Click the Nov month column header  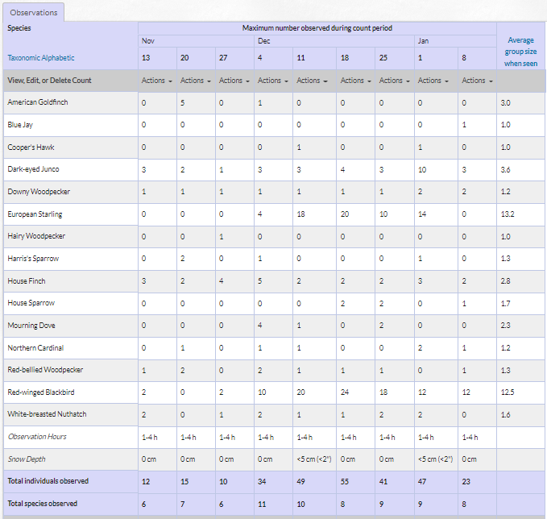(x=148, y=41)
